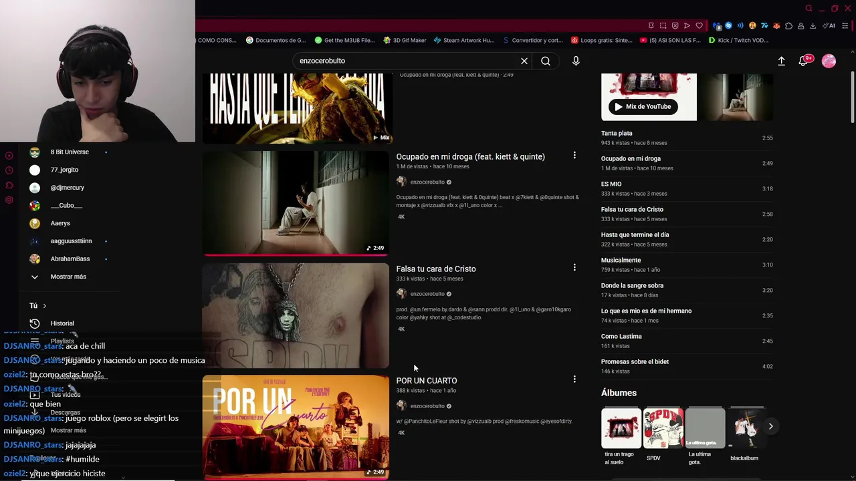Open the YouTube create/upload icon
The width and height of the screenshot is (856, 481).
(x=781, y=61)
